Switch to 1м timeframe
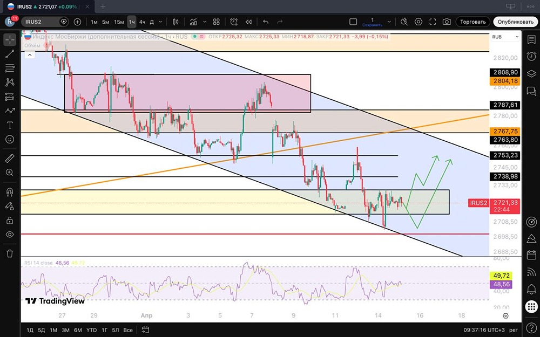This screenshot has width=540, height=337. point(94,22)
